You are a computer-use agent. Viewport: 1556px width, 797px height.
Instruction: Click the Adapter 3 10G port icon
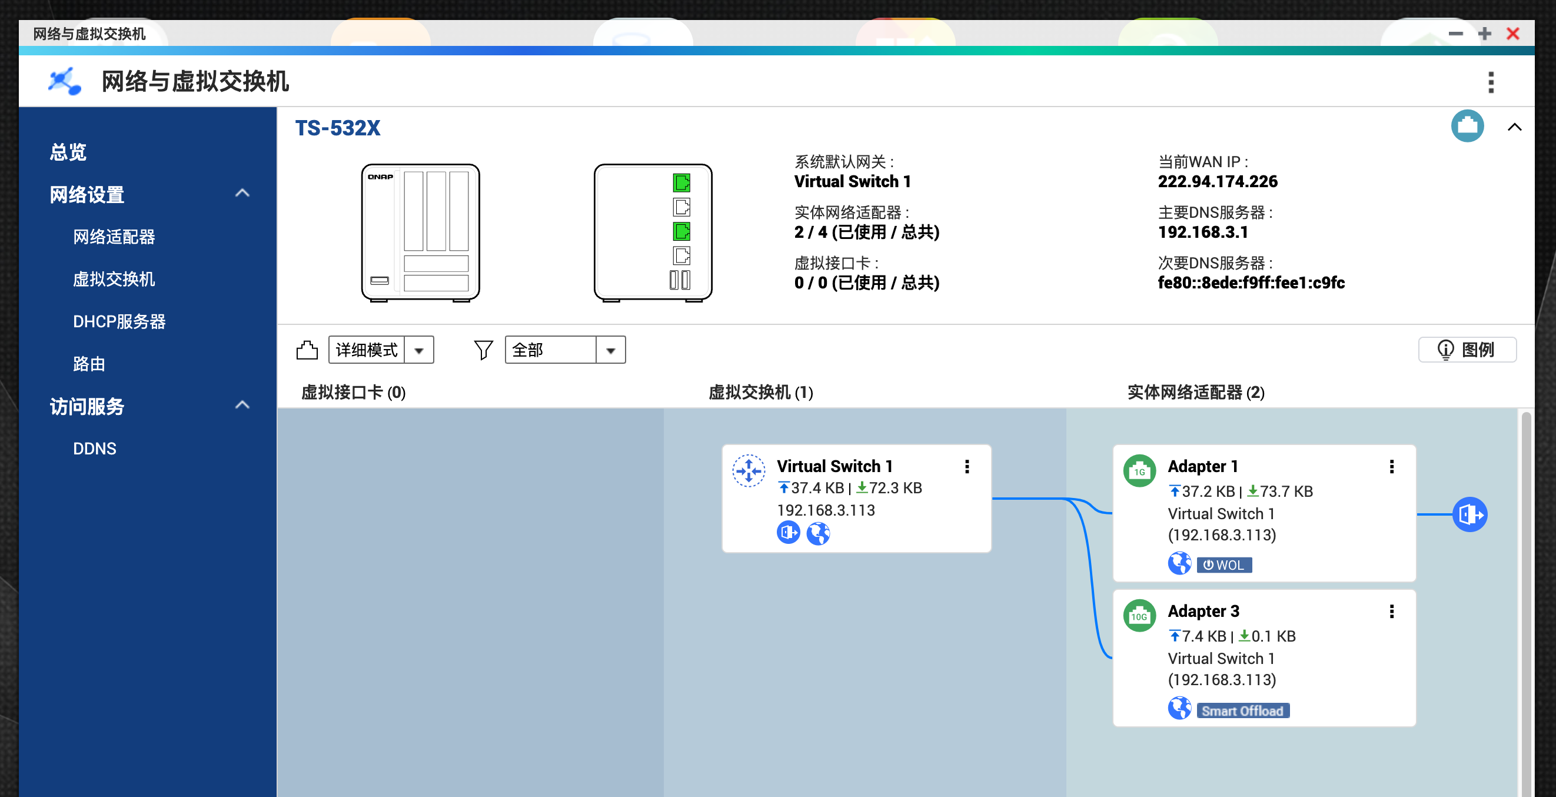[1139, 616]
